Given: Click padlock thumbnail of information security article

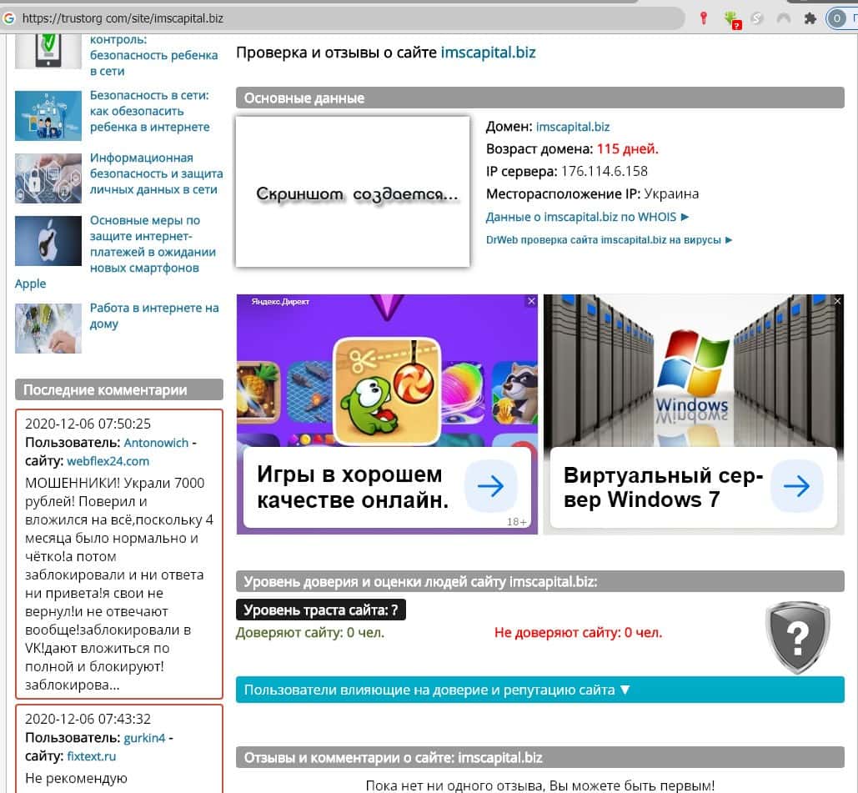Looking at the screenshot, I should [x=48, y=178].
